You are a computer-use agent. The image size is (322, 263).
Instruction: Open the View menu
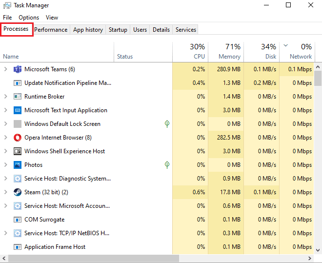[52, 18]
